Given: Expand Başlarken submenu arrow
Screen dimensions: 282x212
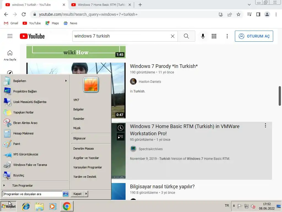Looking at the screenshot, I should (x=66, y=81).
